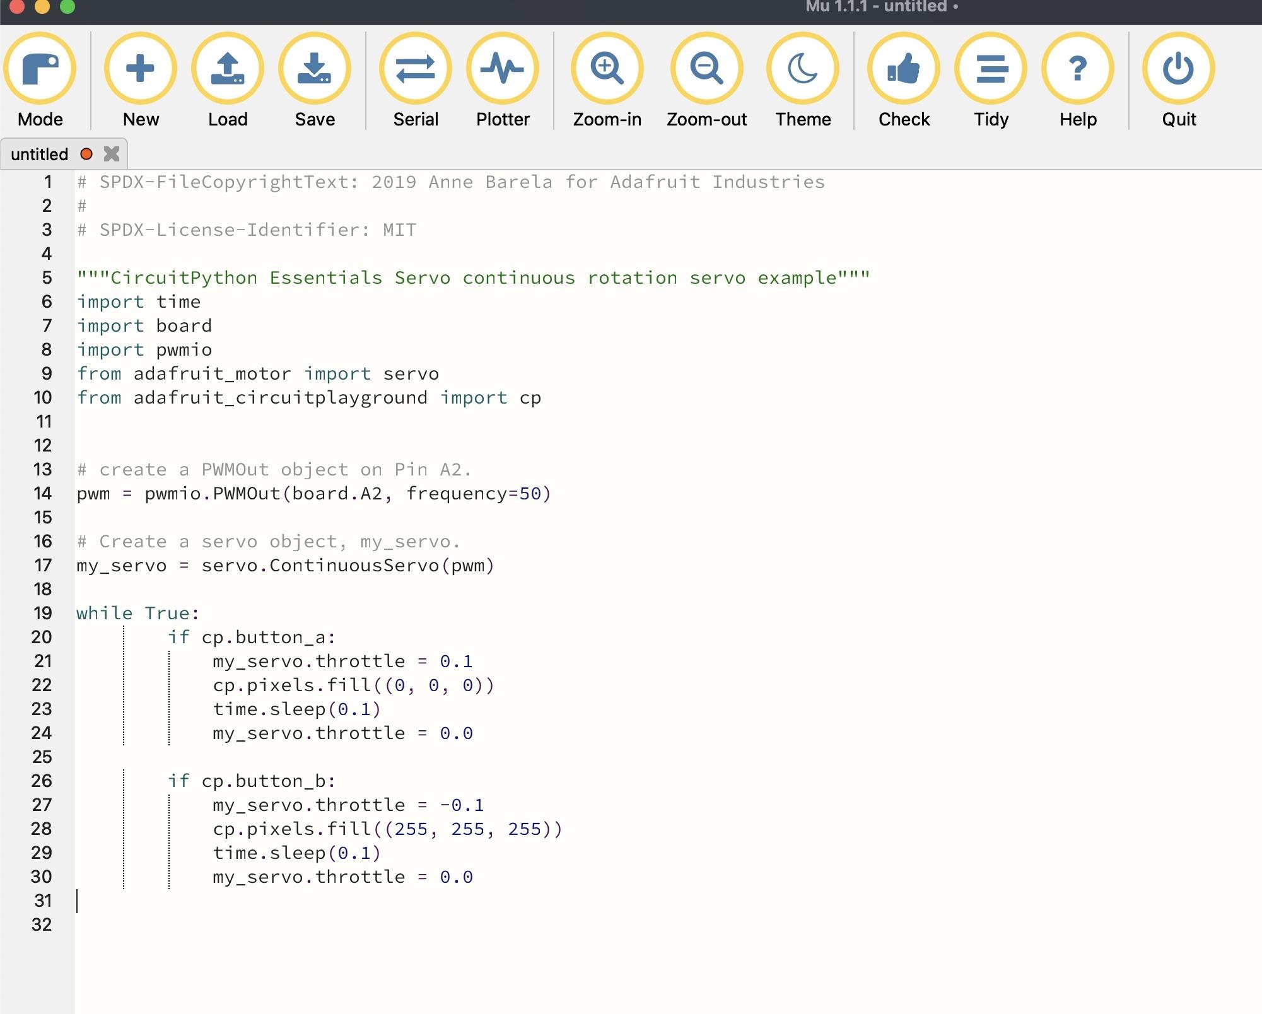Zoom-in the editor text
The image size is (1262, 1014).
coord(607,69)
